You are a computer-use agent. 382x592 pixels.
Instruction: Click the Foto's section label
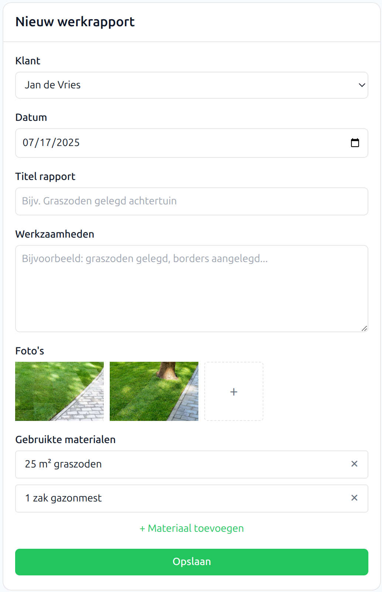pos(30,351)
